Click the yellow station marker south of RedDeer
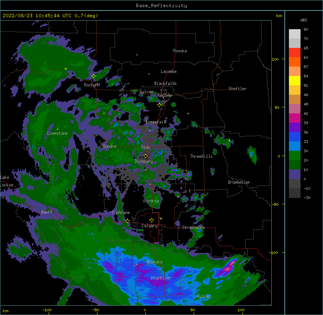The image size is (323, 315). 159,105
